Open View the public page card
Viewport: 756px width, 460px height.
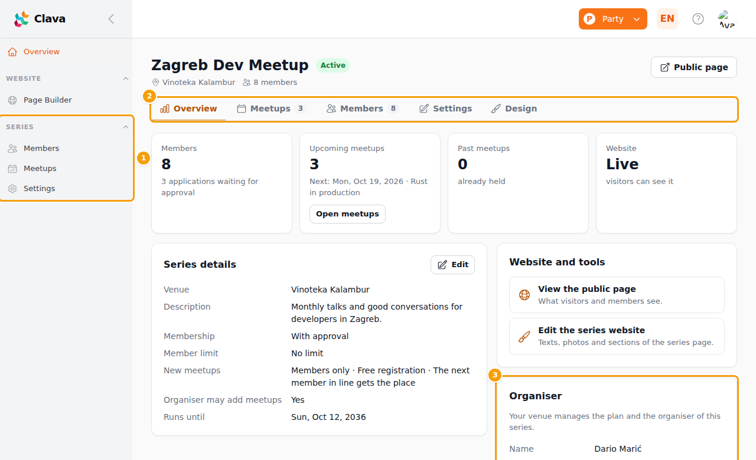tap(617, 295)
